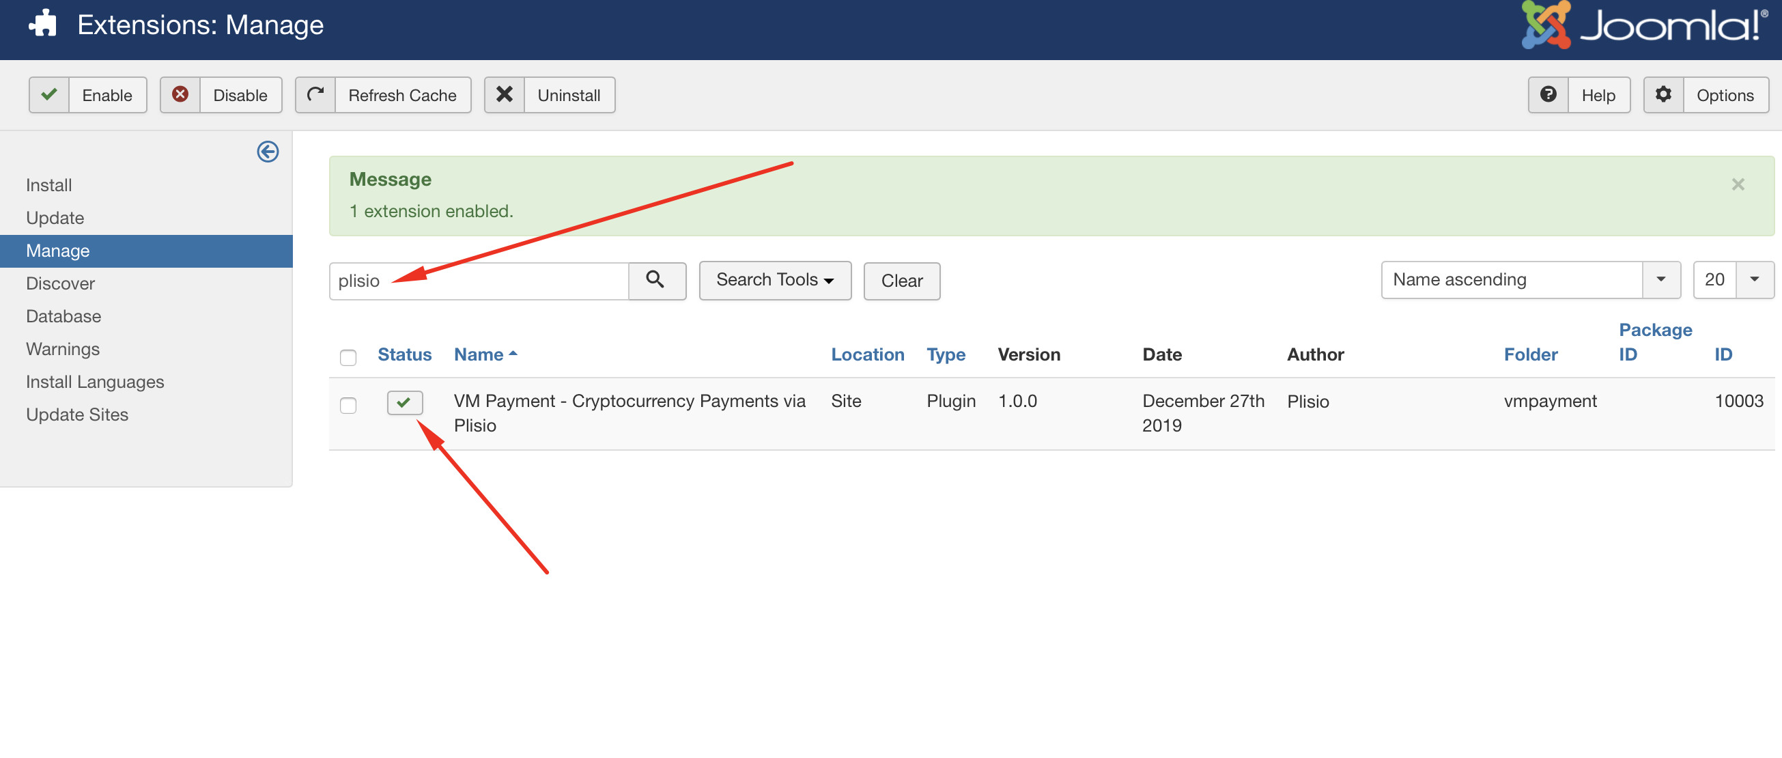Toggle status checkmark for Plisio plugin
Screen dimensions: 1782x758
pyautogui.click(x=405, y=402)
